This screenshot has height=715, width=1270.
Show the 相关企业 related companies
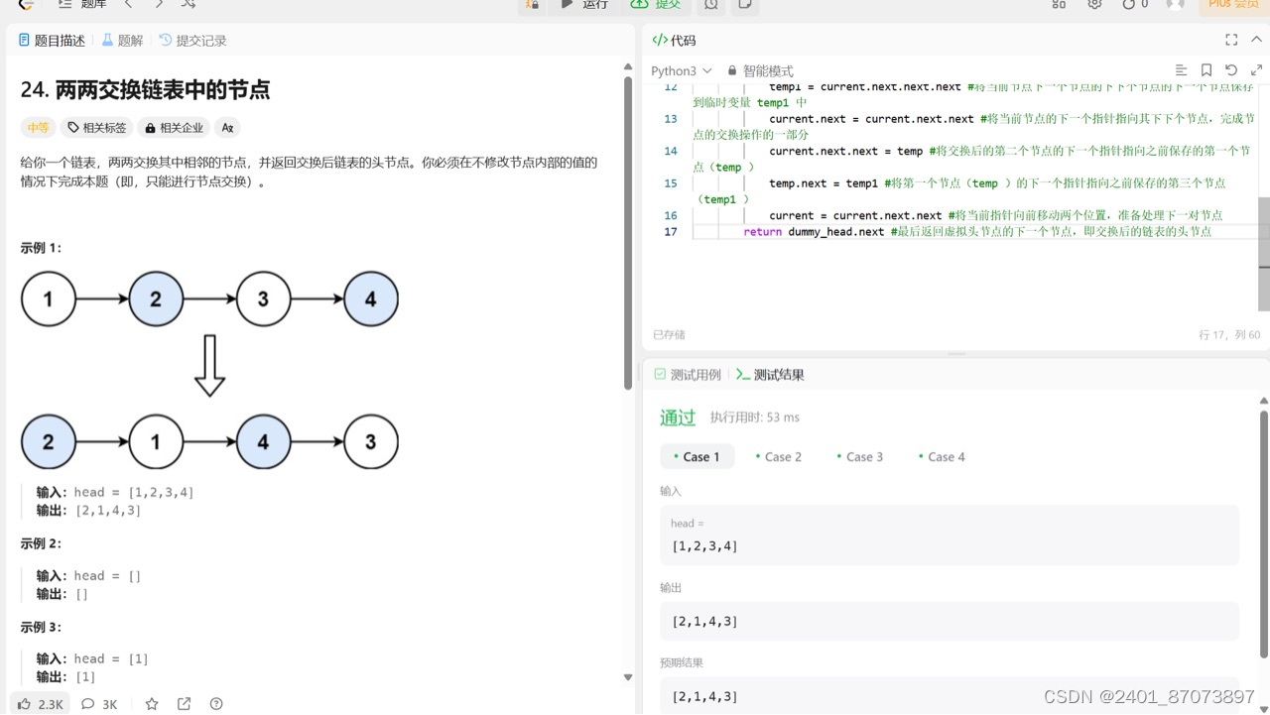(x=174, y=127)
